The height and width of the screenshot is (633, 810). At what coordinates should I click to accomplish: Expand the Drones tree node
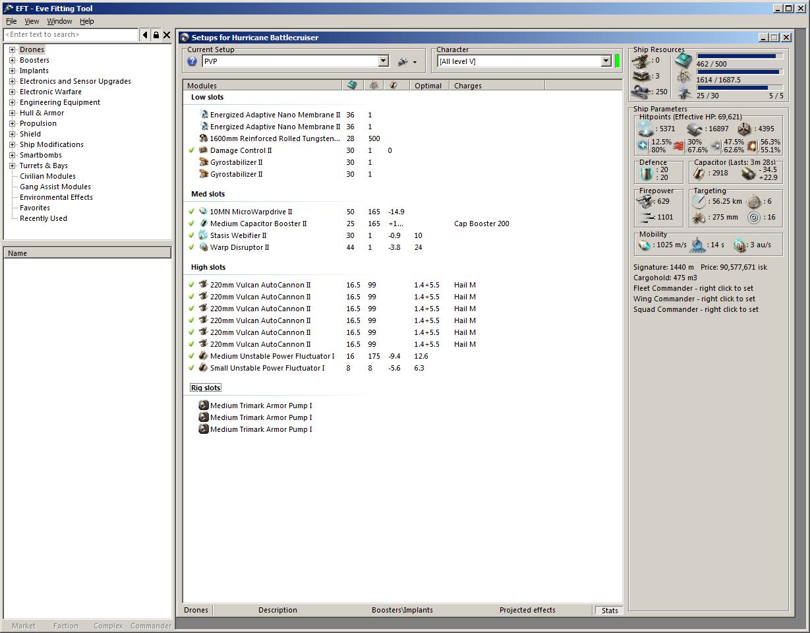(12, 49)
